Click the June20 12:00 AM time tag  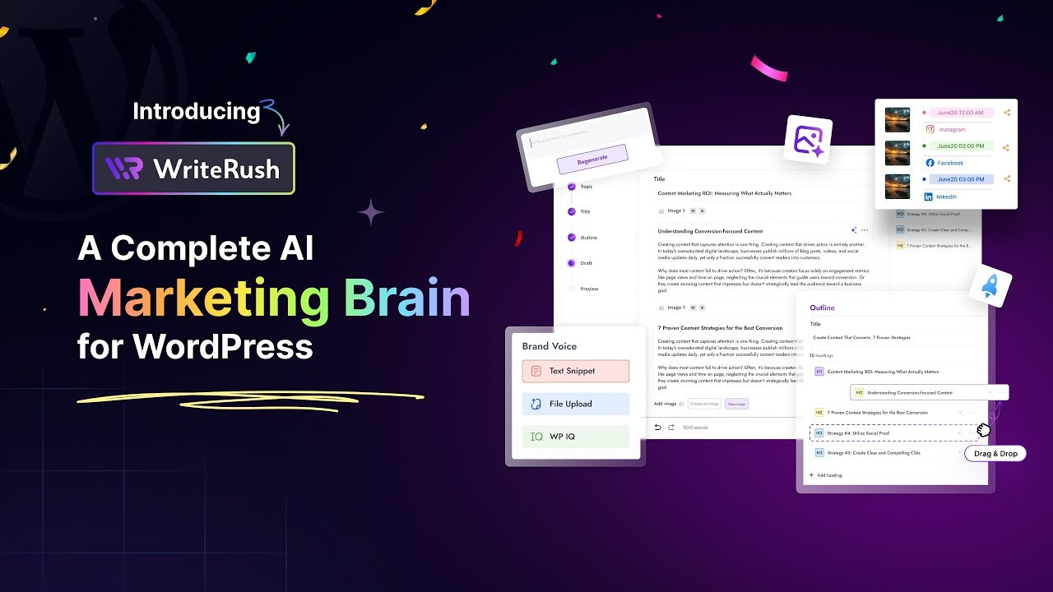pyautogui.click(x=961, y=113)
